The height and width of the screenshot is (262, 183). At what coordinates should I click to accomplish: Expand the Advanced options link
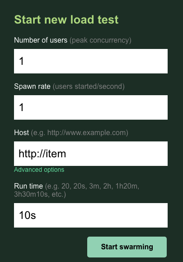39,170
